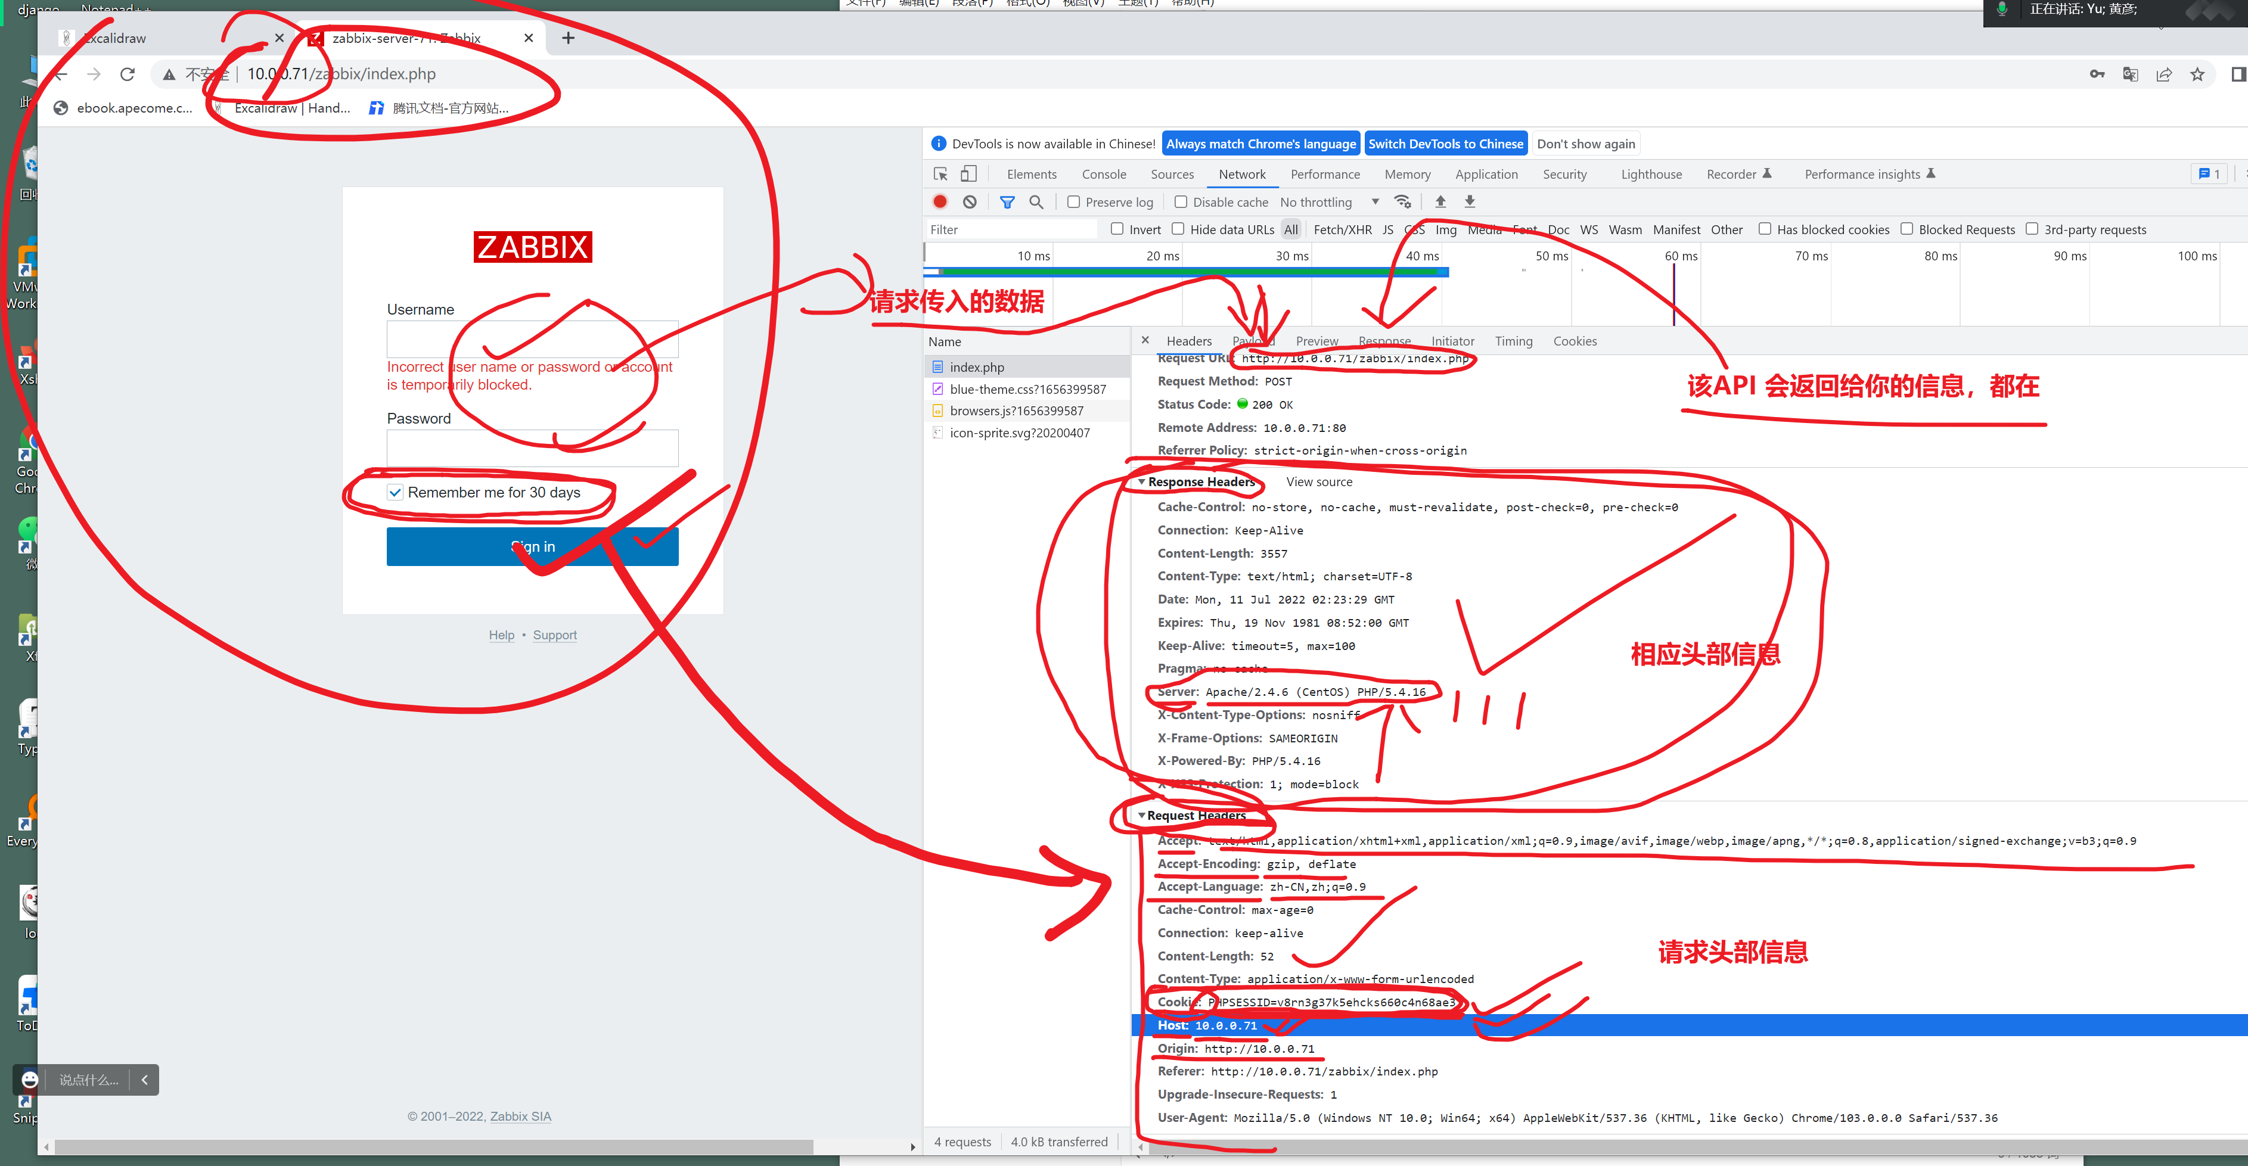The width and height of the screenshot is (2248, 1166).
Task: Toggle the device toolbar icon
Action: tap(968, 173)
